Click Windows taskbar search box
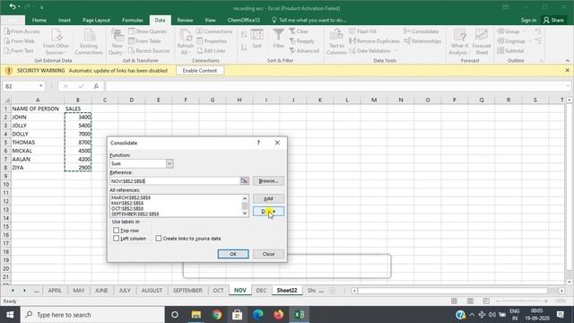 [x=92, y=315]
